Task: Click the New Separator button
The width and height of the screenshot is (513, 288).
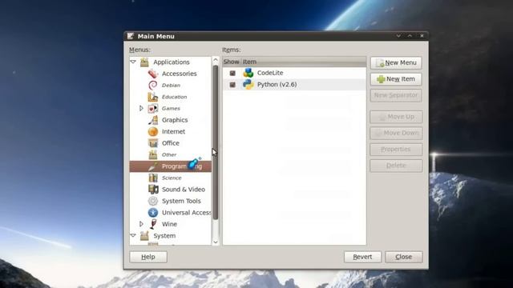Action: (x=396, y=95)
